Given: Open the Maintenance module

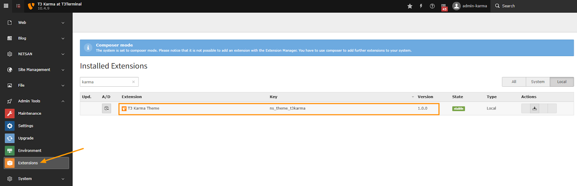Looking at the screenshot, I should point(36,113).
